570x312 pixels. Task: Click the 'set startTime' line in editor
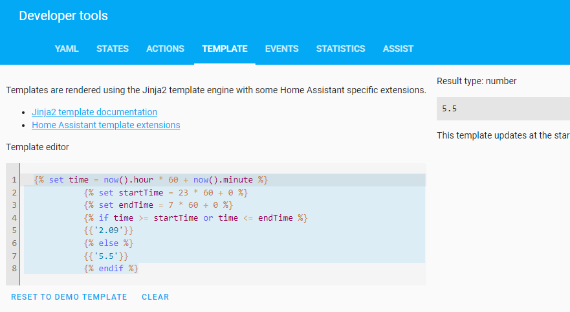coord(166,193)
